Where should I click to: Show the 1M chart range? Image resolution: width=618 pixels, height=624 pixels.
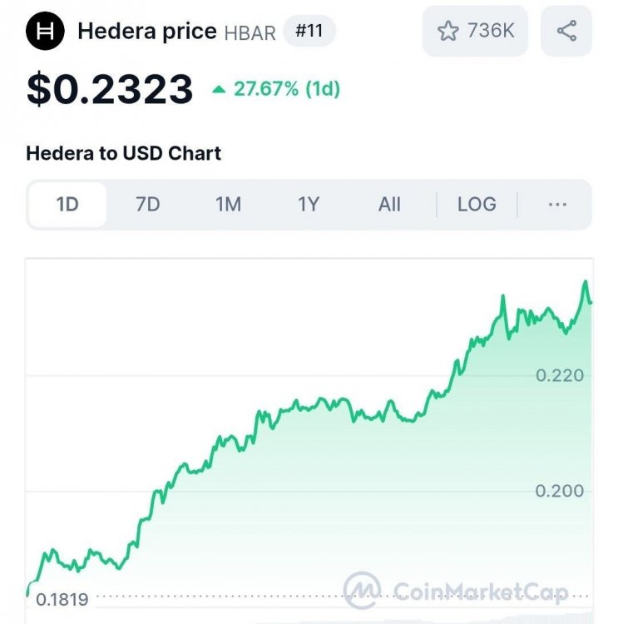tap(228, 204)
